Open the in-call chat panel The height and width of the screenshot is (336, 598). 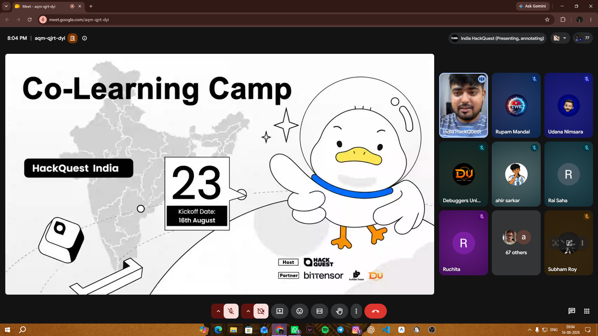tap(572, 311)
